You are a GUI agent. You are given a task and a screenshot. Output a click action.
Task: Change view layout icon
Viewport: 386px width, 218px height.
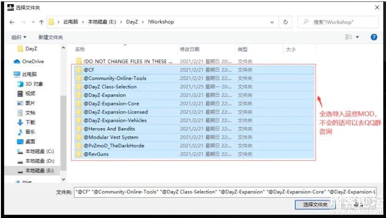click(348, 37)
